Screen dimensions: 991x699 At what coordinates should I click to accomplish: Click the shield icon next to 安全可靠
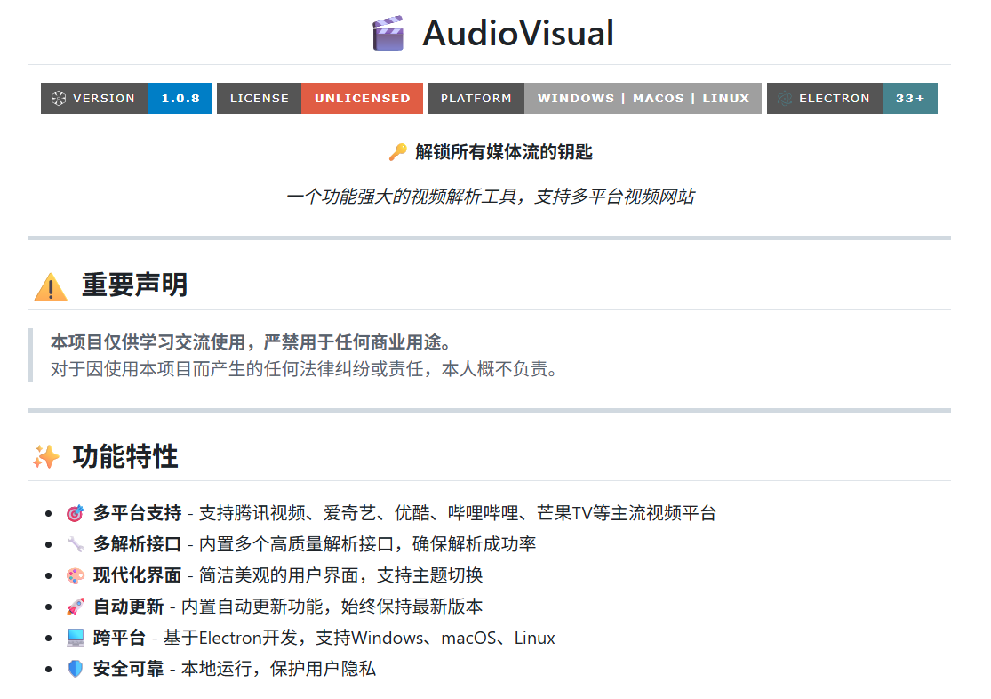point(76,669)
